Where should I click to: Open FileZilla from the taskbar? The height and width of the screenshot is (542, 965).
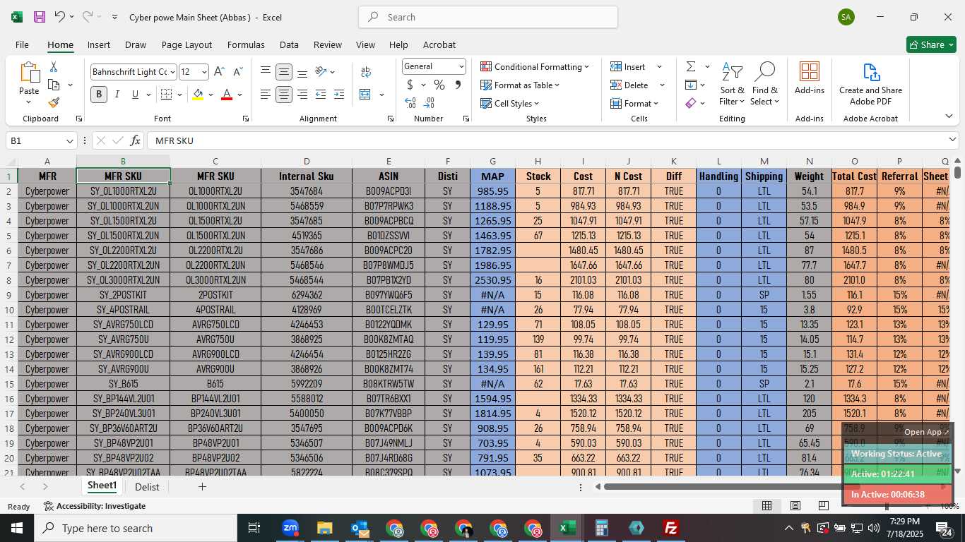pyautogui.click(x=671, y=528)
